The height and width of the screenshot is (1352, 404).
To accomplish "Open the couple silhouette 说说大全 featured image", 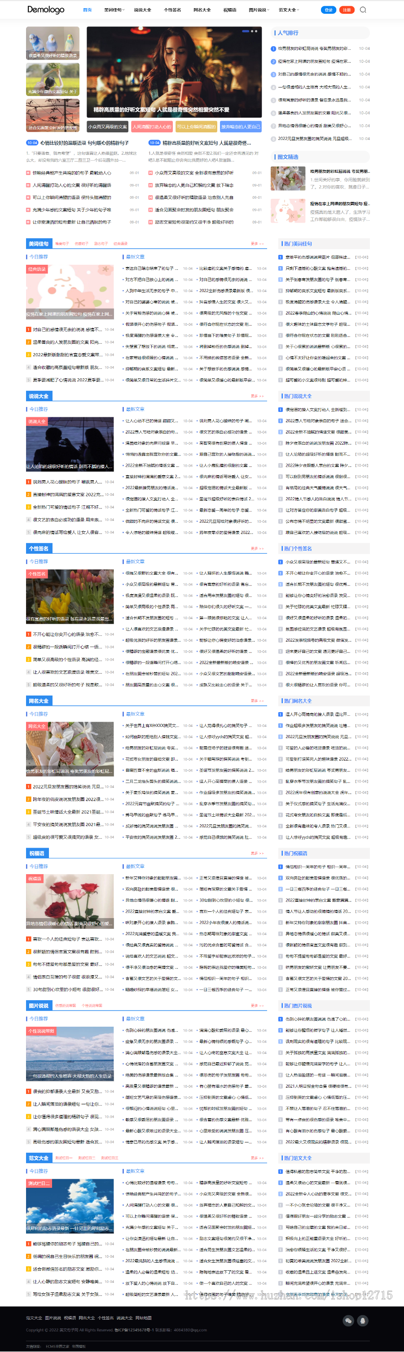I will click(70, 444).
